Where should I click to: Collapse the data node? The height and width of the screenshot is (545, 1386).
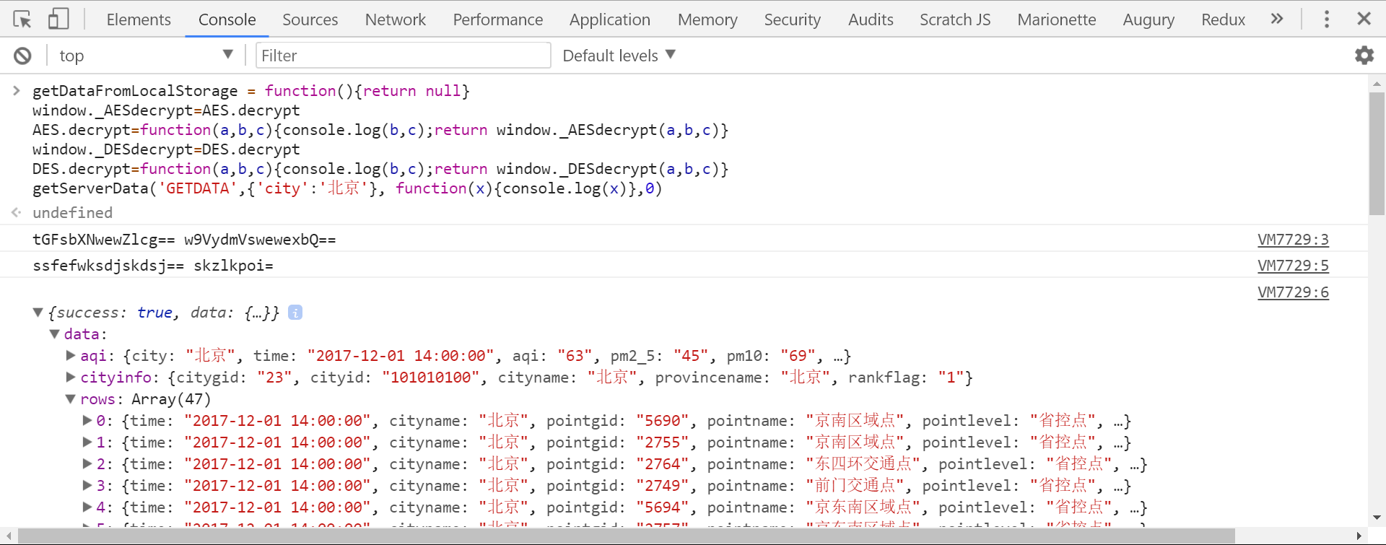[54, 333]
